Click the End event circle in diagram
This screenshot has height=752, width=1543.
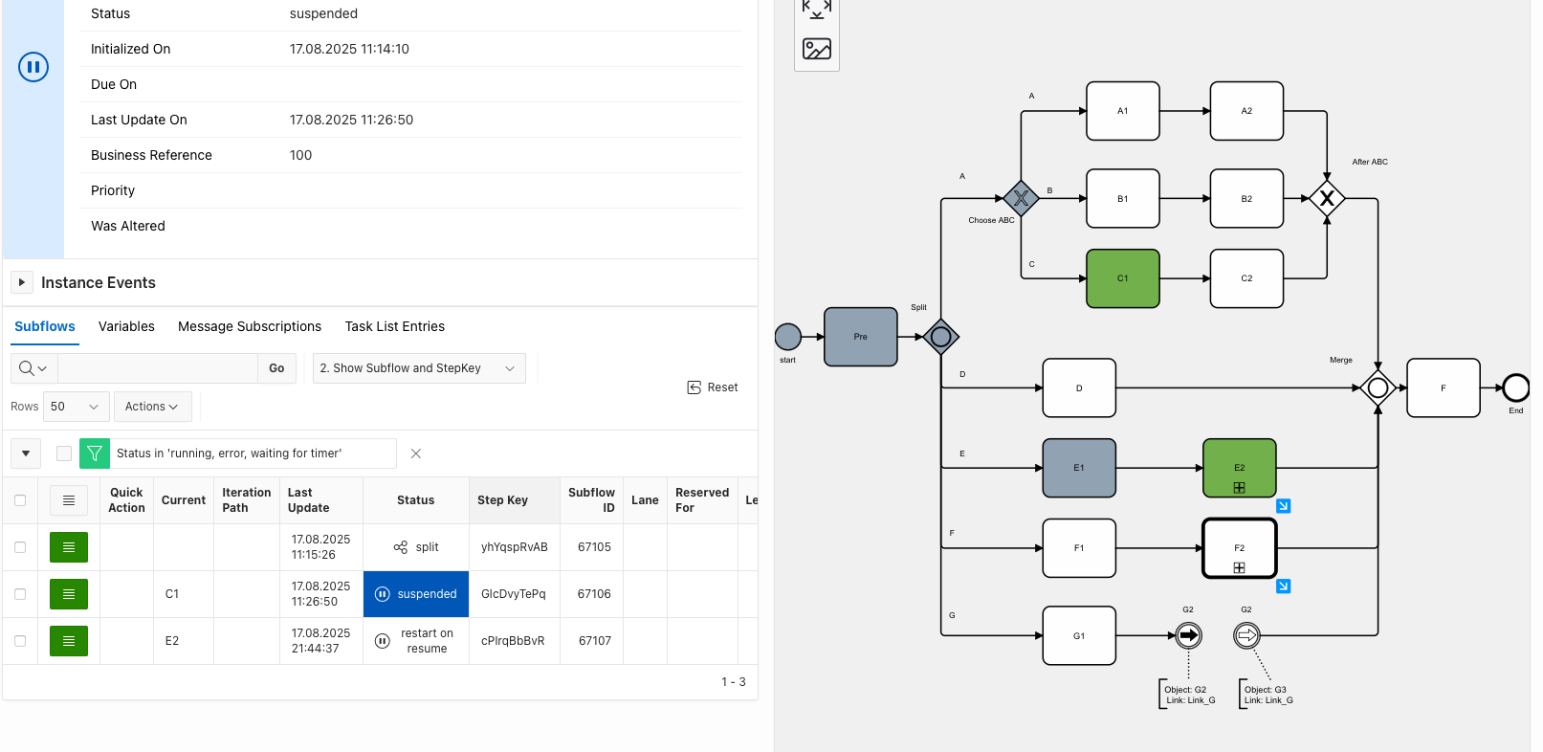click(1516, 387)
